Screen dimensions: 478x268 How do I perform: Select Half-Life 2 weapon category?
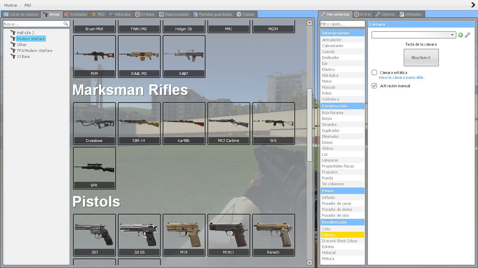click(26, 33)
